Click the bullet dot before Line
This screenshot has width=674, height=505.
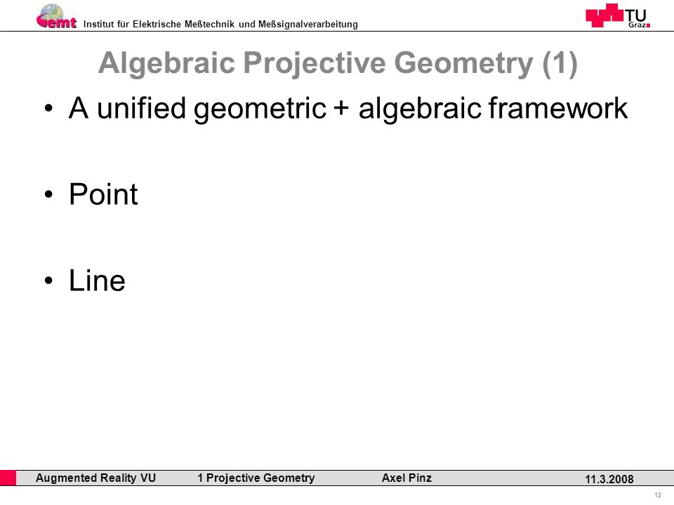click(x=48, y=281)
